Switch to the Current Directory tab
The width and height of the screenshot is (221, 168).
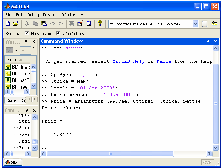16,100
